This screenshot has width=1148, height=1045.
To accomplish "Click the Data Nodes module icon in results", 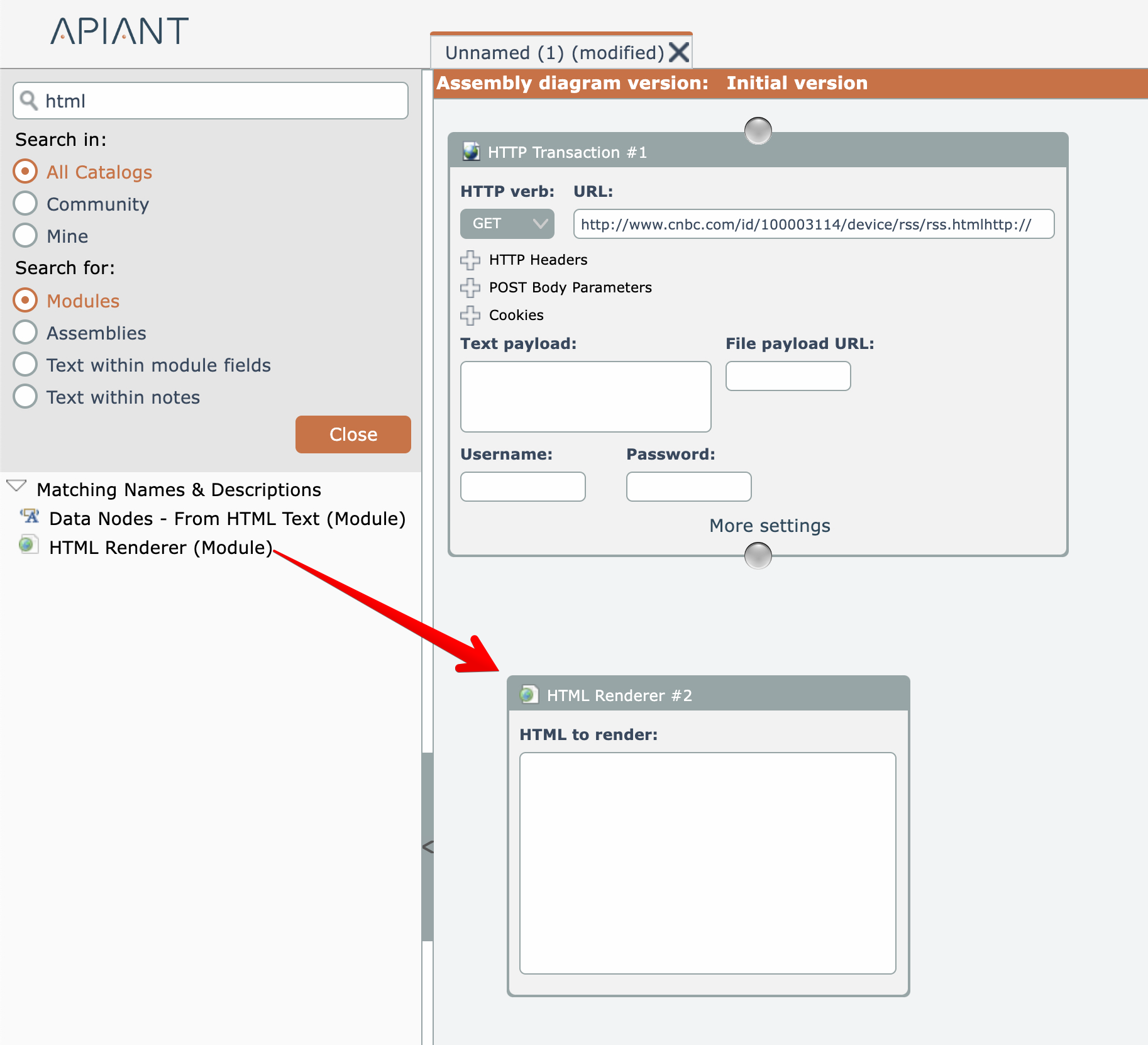I will coord(30,517).
